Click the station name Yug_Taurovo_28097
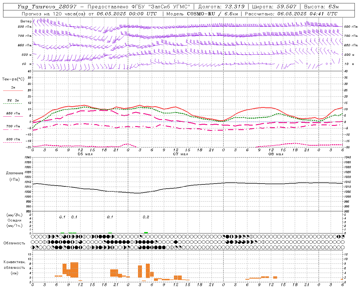The height and width of the screenshot is (287, 359). click(x=47, y=7)
